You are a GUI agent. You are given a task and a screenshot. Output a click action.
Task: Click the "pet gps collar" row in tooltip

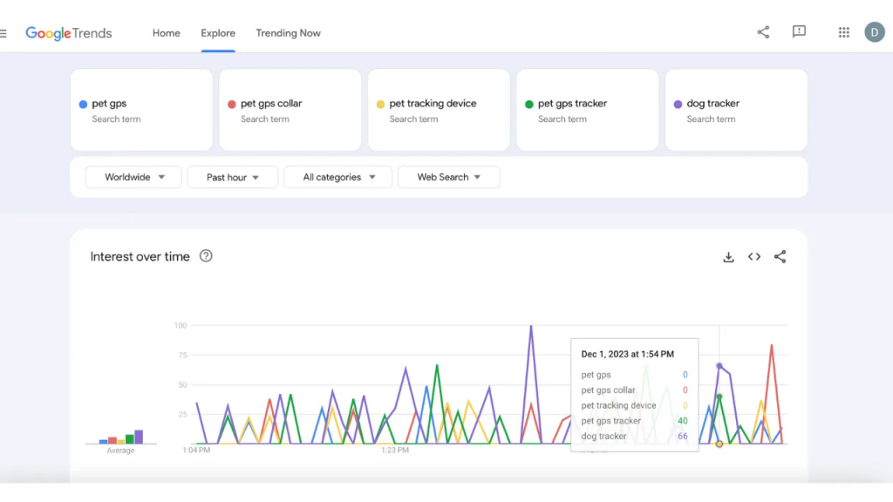pyautogui.click(x=635, y=390)
